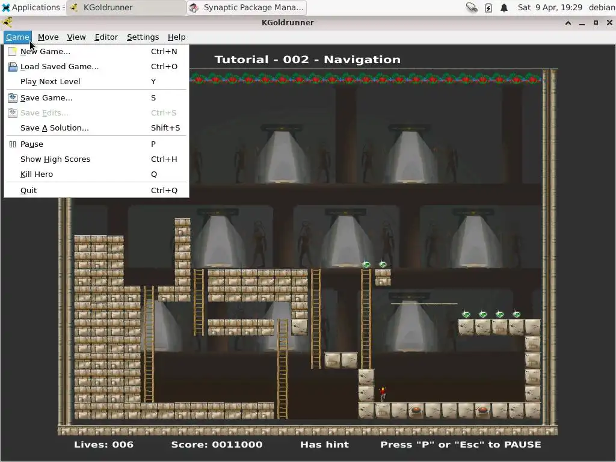Click the Score: 0011000 status text
This screenshot has height=462, width=616.
pos(217,445)
